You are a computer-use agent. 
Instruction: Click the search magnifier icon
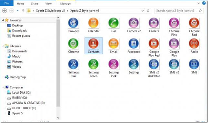[x=200, y=11]
